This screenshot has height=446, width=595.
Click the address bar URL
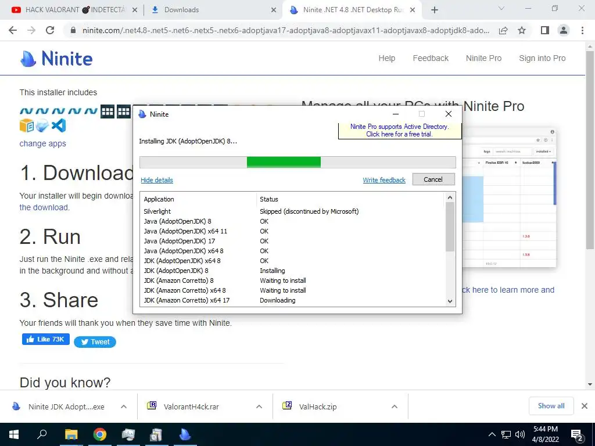click(x=285, y=30)
